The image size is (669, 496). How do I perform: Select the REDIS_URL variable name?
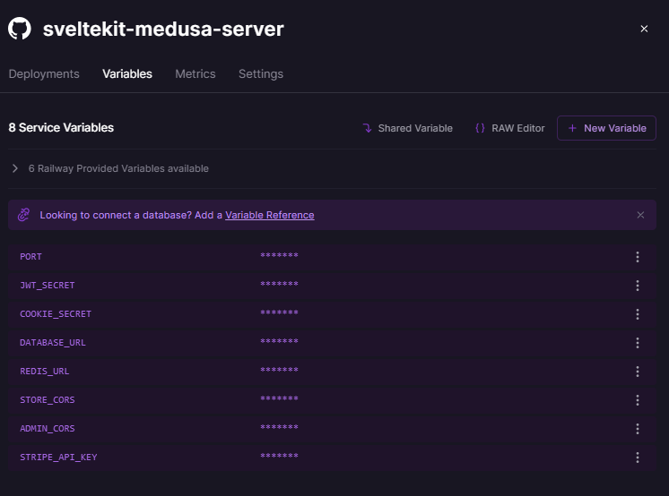[x=44, y=372]
